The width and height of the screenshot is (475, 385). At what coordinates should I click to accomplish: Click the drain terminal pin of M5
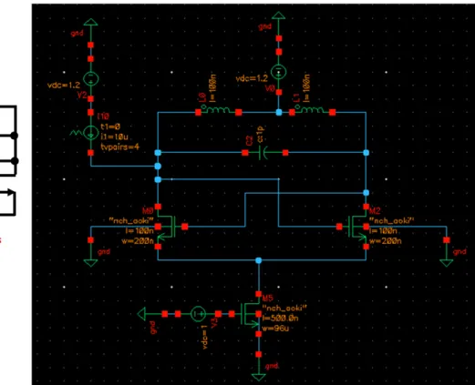click(259, 294)
